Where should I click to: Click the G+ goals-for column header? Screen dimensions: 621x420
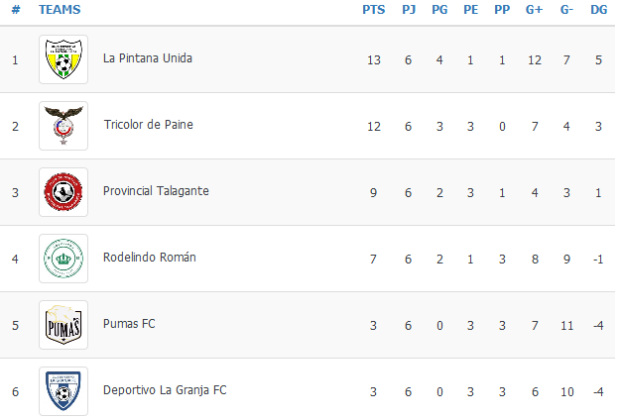[534, 10]
